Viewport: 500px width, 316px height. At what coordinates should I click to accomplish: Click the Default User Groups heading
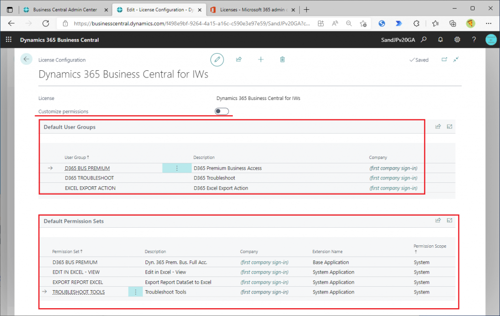click(69, 127)
